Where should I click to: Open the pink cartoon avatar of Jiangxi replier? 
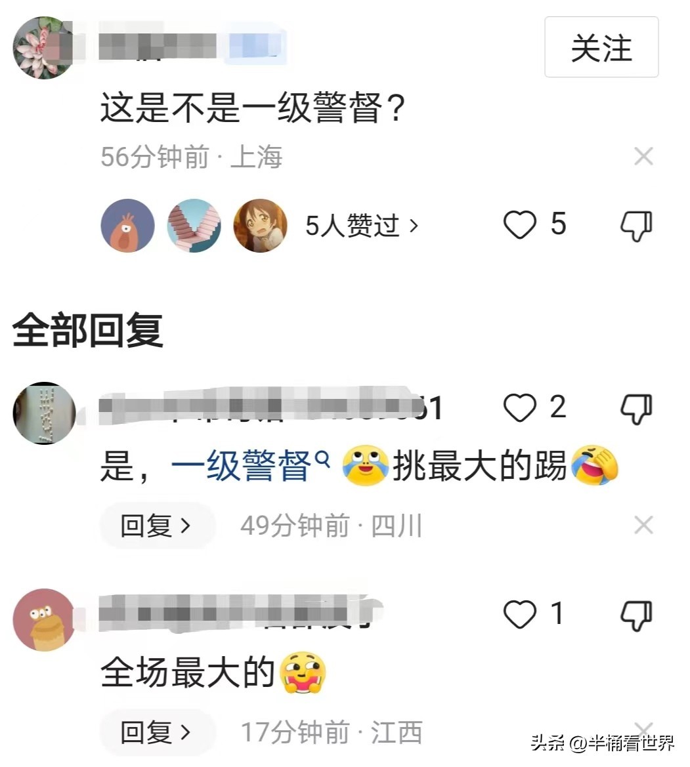click(45, 620)
